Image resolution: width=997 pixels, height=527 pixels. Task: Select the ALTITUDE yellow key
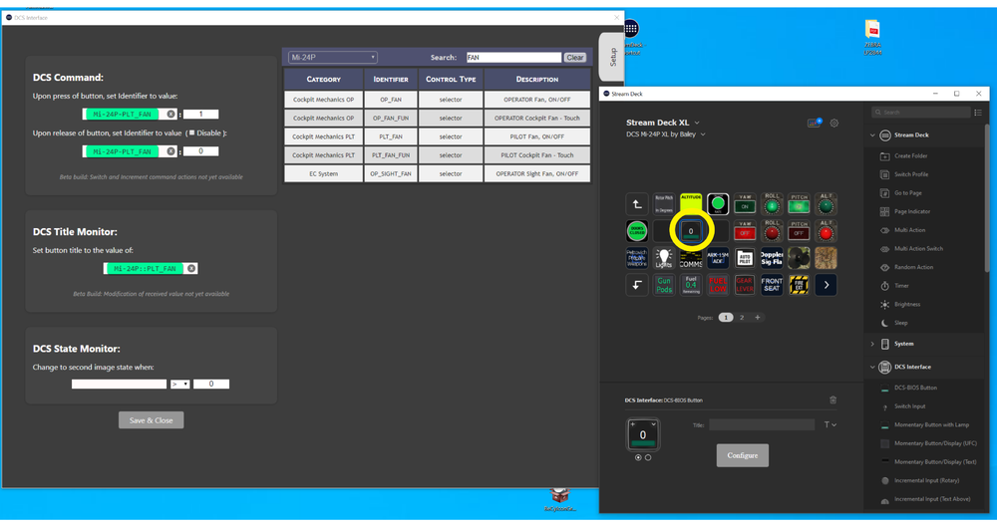click(691, 204)
